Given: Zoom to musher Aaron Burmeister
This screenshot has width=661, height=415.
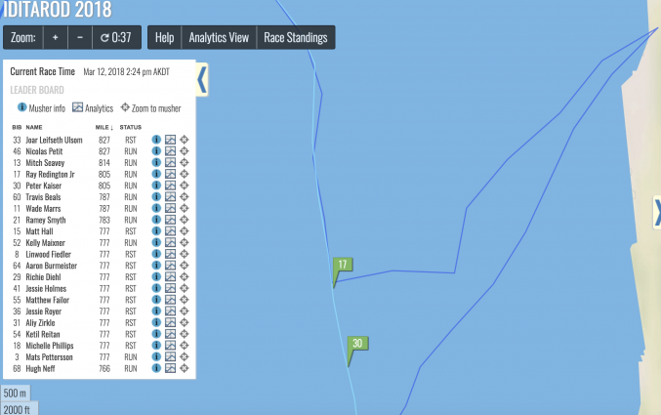Looking at the screenshot, I should [185, 266].
